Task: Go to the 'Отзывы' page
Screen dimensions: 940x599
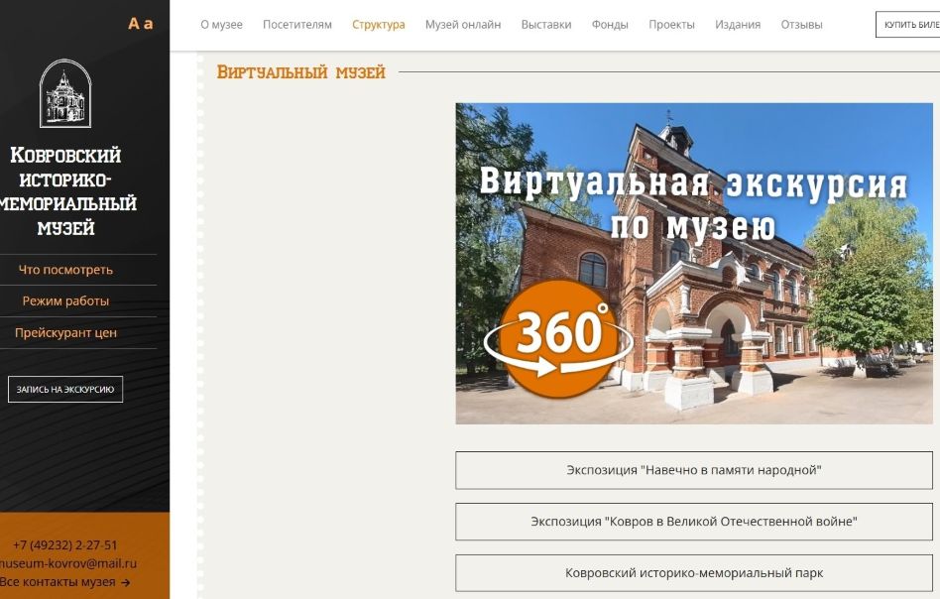Action: pyautogui.click(x=801, y=25)
